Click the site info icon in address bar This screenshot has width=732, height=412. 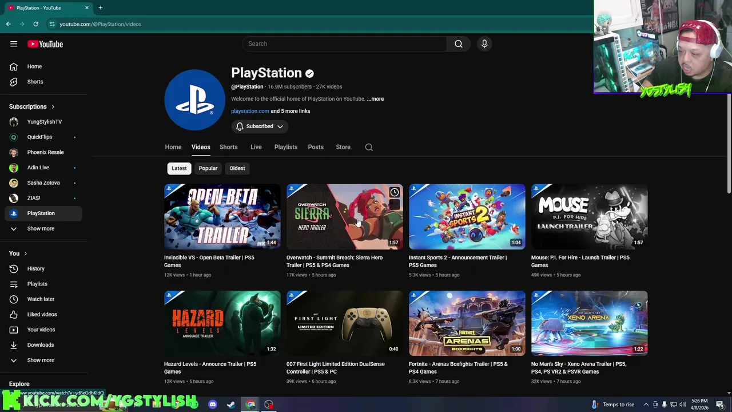52,24
